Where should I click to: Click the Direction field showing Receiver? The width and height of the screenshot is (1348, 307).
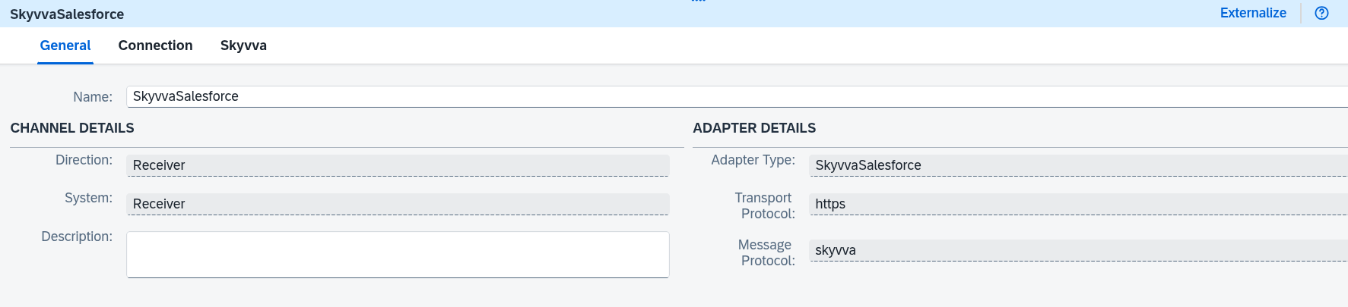point(398,165)
